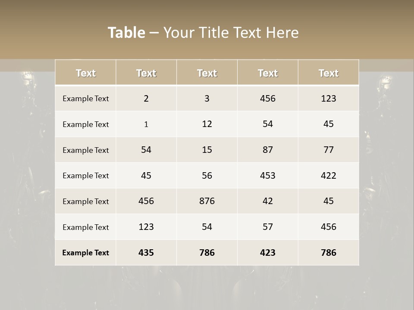Select the cell with value 453
Image resolution: width=414 pixels, height=310 pixels.
(268, 175)
